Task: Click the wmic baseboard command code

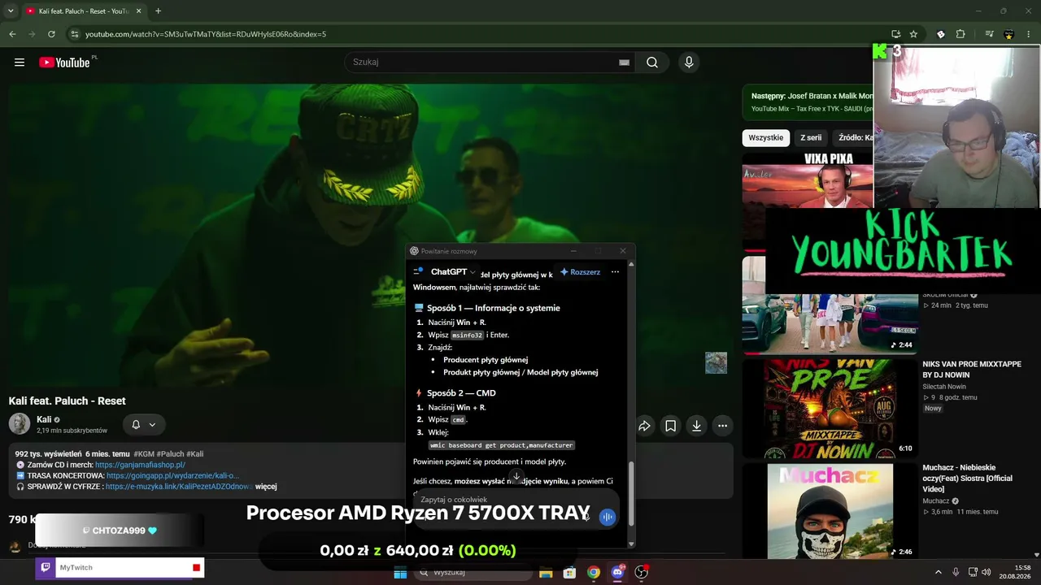Action: click(502, 445)
